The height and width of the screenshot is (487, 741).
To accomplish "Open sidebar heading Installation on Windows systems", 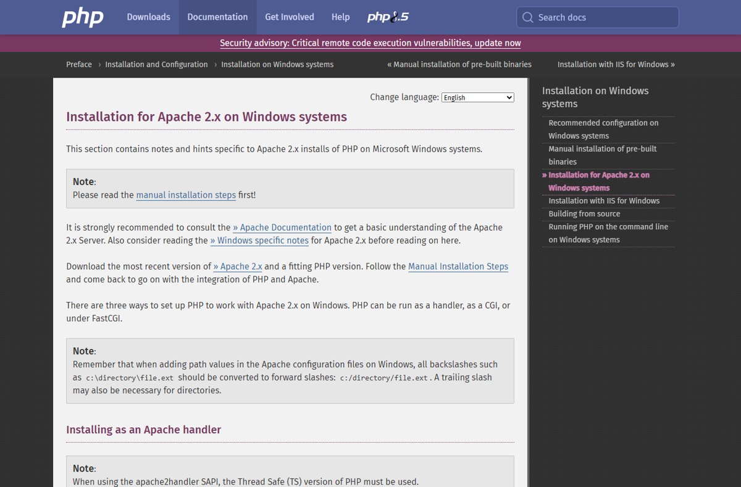I will point(595,97).
